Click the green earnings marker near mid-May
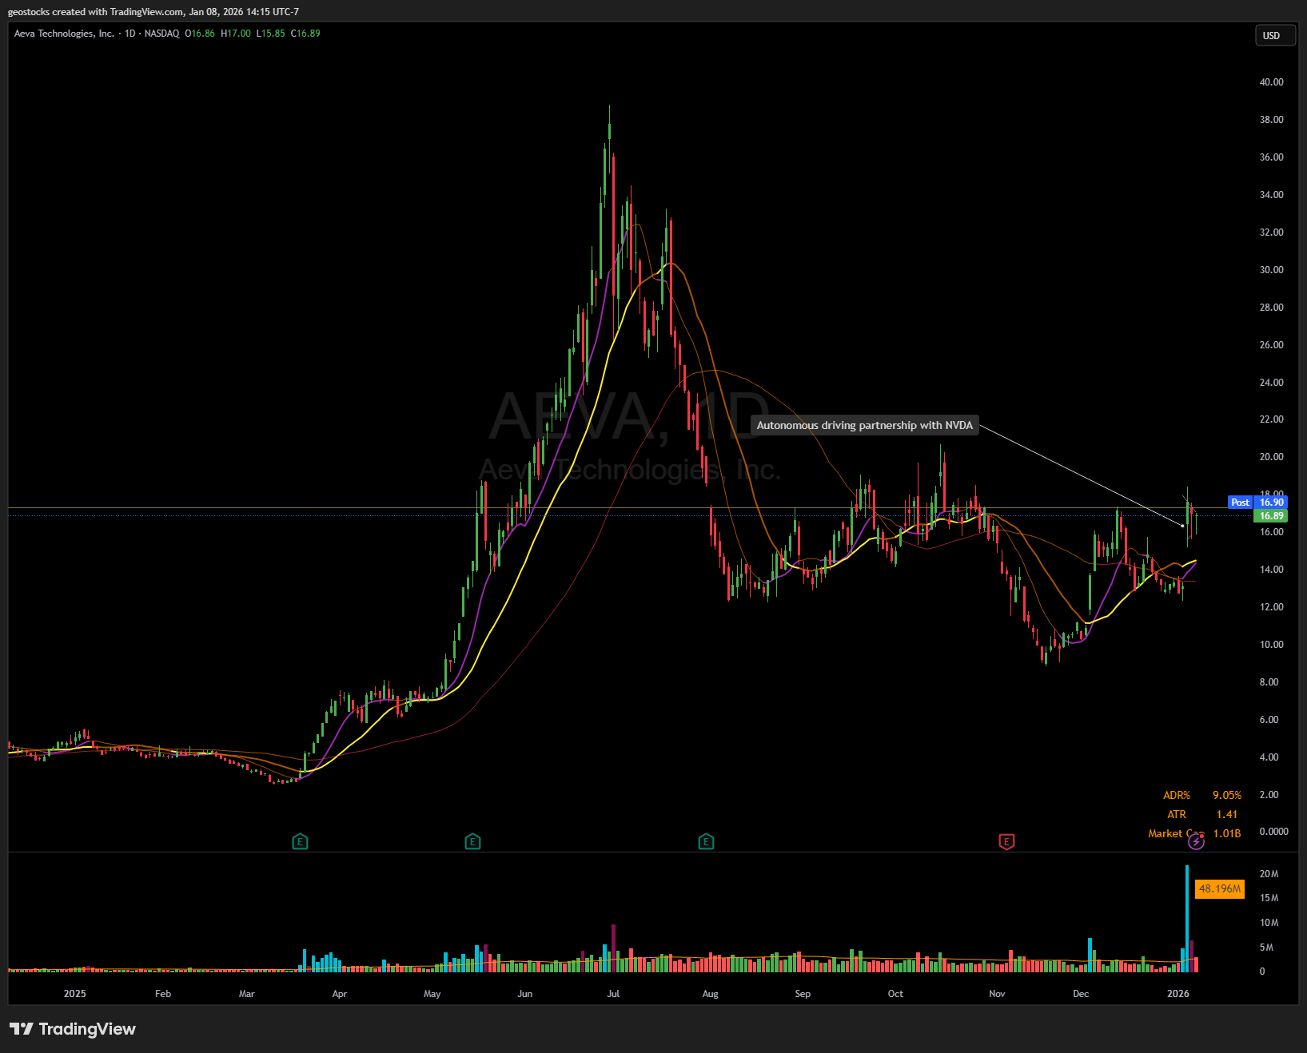Image resolution: width=1307 pixels, height=1053 pixels. [472, 841]
